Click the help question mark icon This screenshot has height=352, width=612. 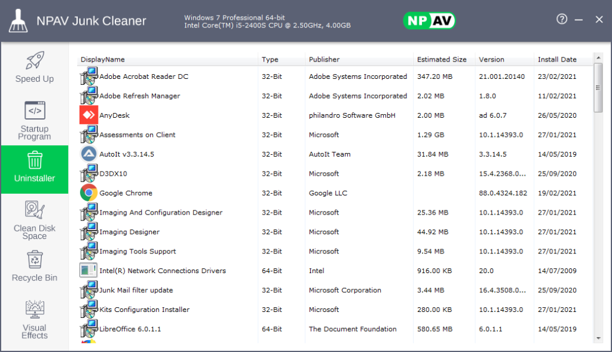tap(561, 19)
